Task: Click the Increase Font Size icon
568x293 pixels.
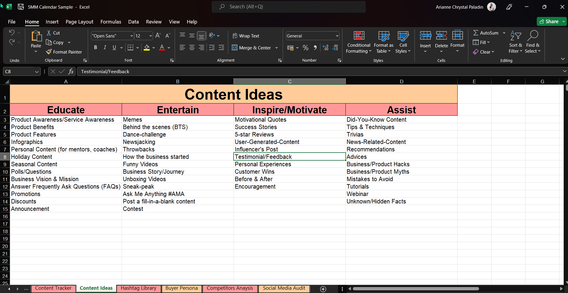Action: 158,36
